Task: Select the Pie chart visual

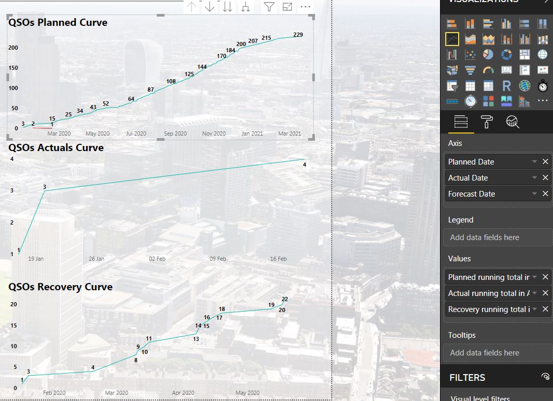Action: (488, 54)
